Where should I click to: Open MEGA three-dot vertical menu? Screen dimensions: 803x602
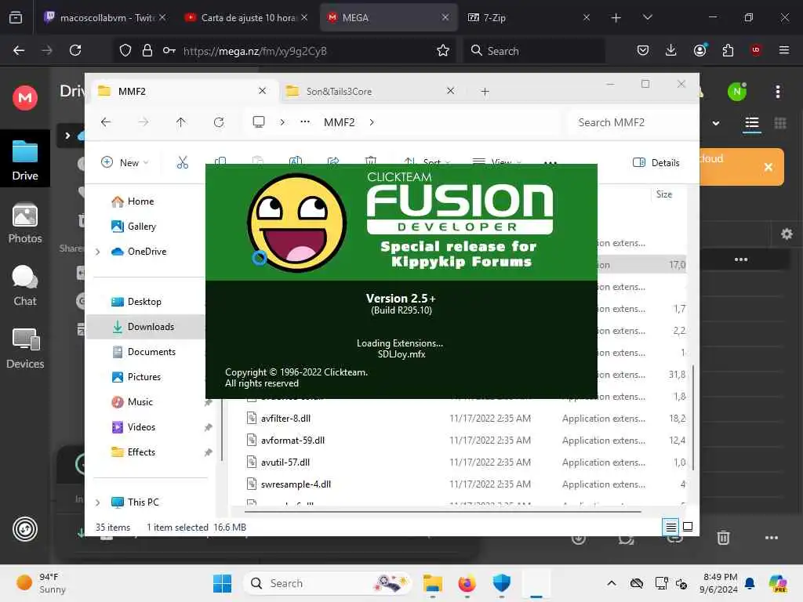tap(777, 92)
